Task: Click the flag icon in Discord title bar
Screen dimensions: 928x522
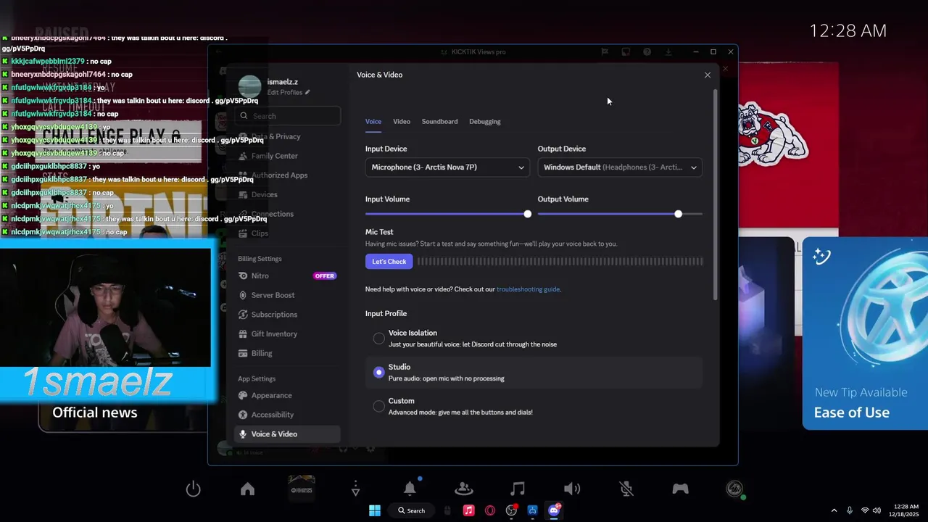Action: (x=604, y=51)
